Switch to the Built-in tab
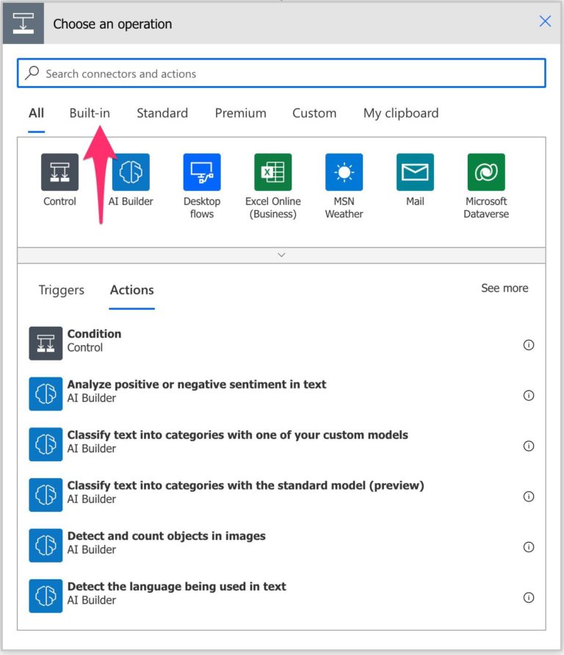The image size is (564, 655). [x=90, y=113]
